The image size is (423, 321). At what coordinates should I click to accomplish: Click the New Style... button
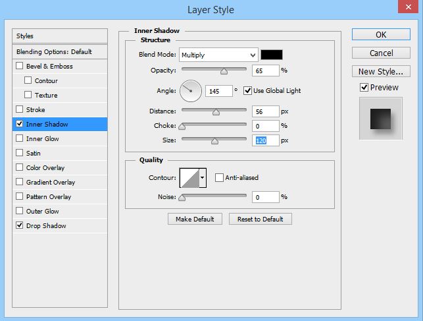coord(381,71)
